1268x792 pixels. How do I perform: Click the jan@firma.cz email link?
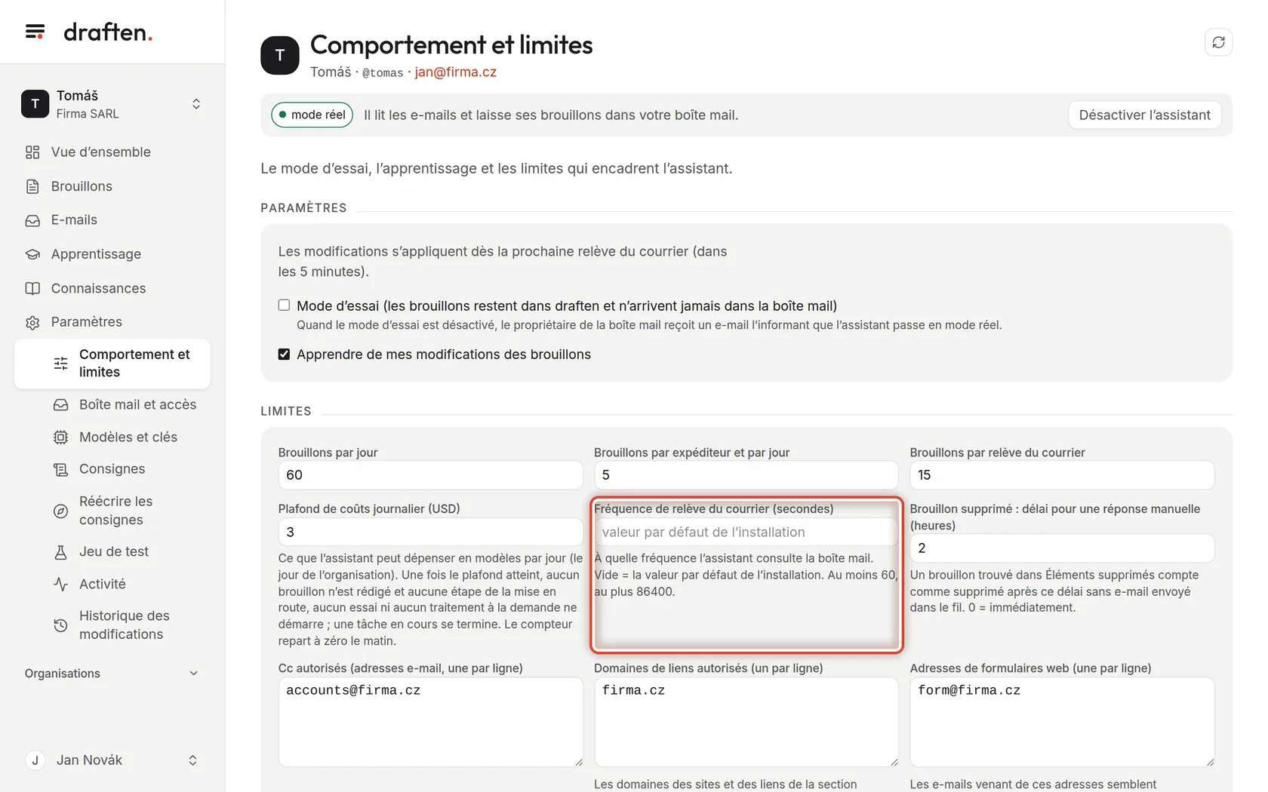pyautogui.click(x=455, y=72)
